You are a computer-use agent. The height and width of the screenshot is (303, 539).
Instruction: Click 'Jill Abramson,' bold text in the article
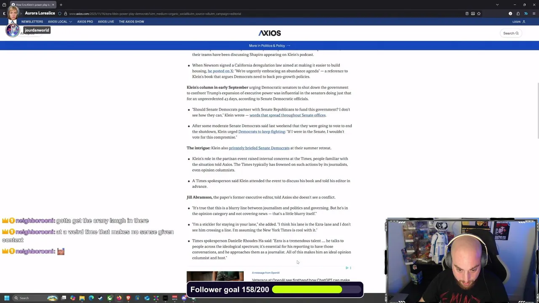click(x=200, y=197)
